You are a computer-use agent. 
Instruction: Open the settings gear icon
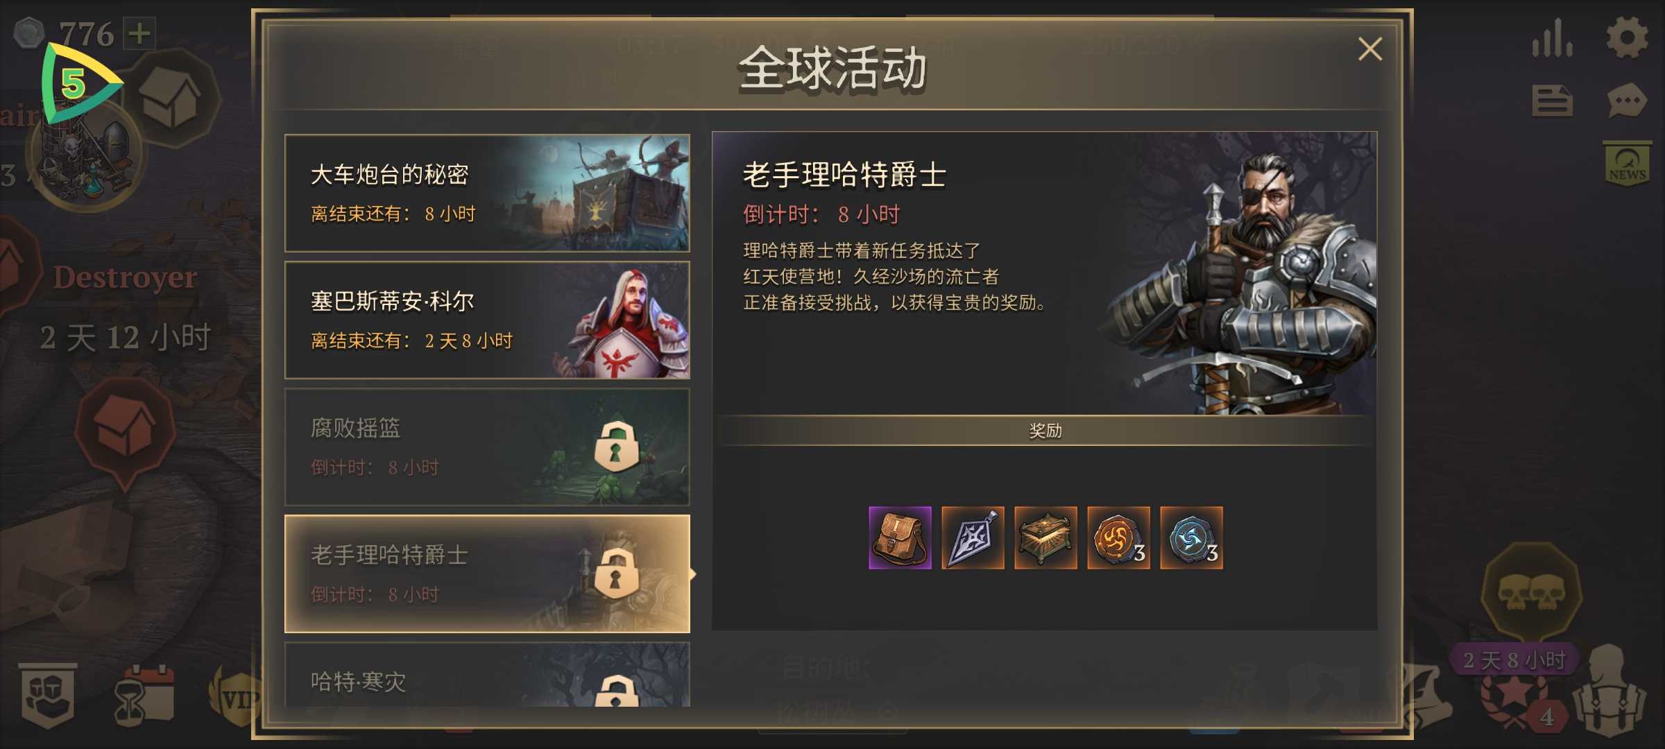coord(1626,37)
